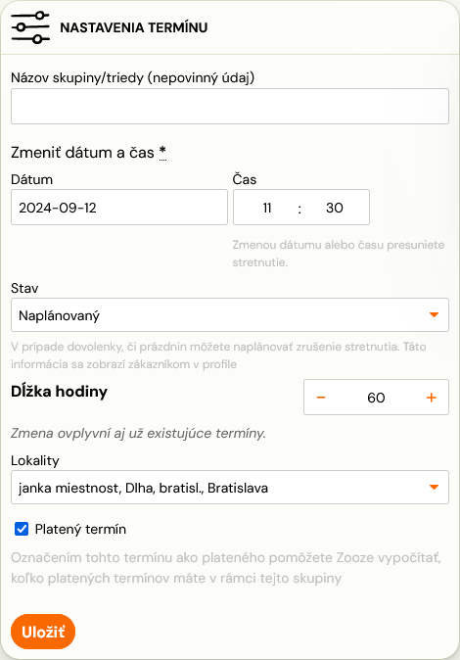Expand the Lokality dropdown with janka miestnost
Image resolution: width=460 pixels, height=660 pixels.
230,488
